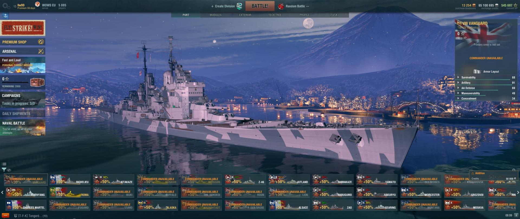This screenshot has height=219, width=520.
Task: Click the anchor port icon
Action: tap(5, 16)
